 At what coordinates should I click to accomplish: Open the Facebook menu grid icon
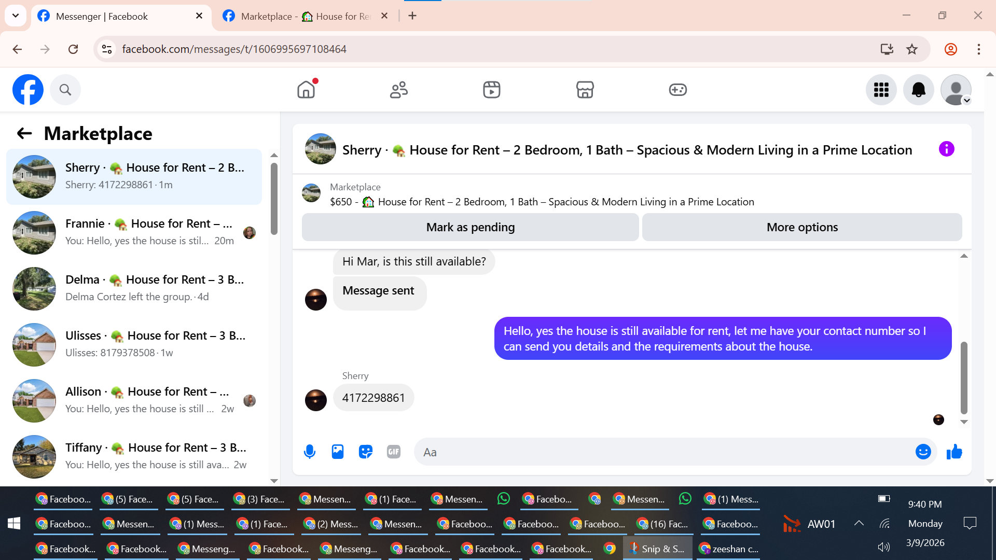click(x=881, y=90)
